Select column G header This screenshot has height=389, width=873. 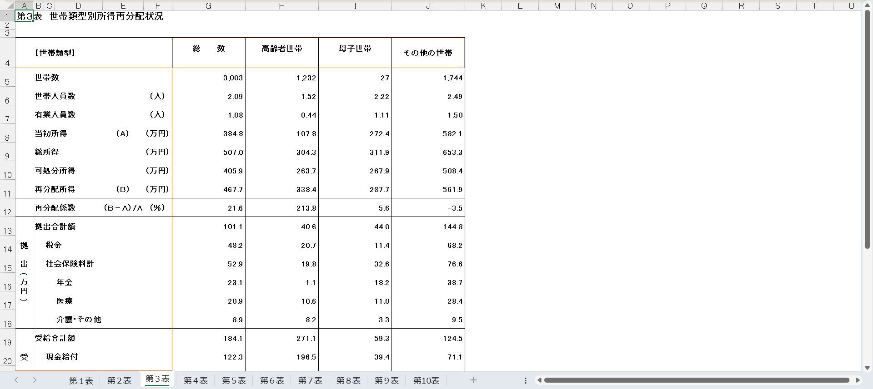(208, 6)
